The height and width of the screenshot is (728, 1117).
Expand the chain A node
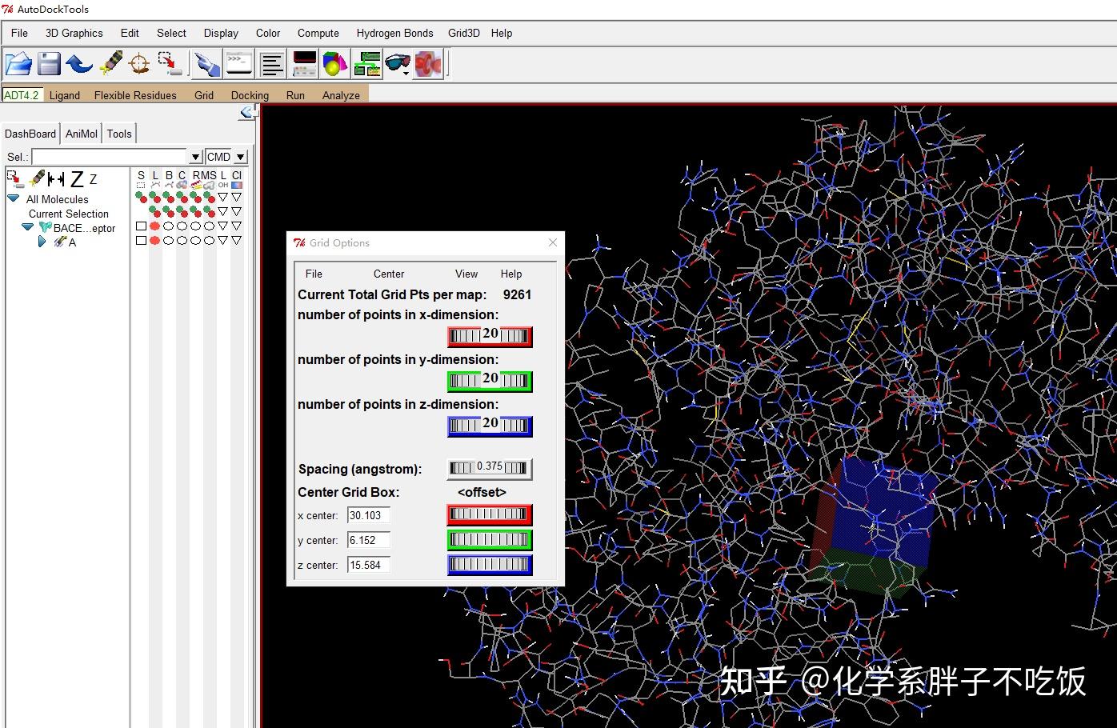42,242
